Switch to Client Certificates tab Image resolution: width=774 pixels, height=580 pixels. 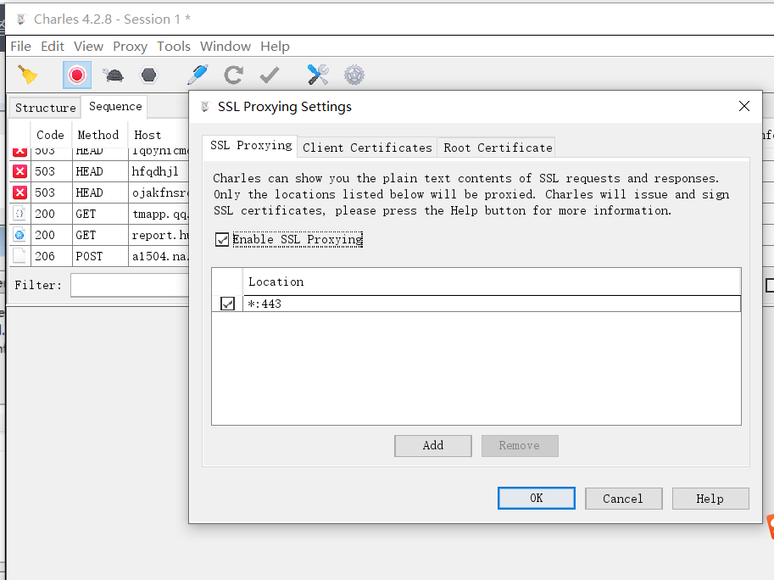point(367,148)
